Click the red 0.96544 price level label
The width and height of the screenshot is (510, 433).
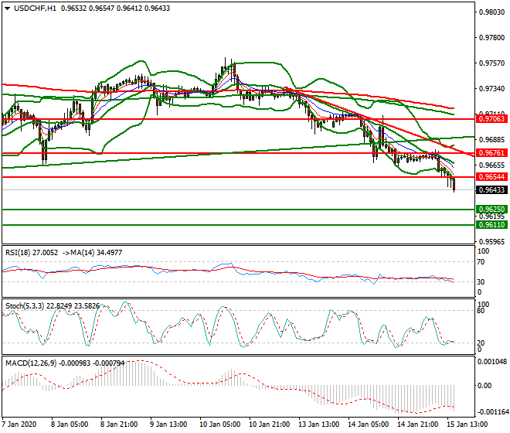(x=491, y=177)
